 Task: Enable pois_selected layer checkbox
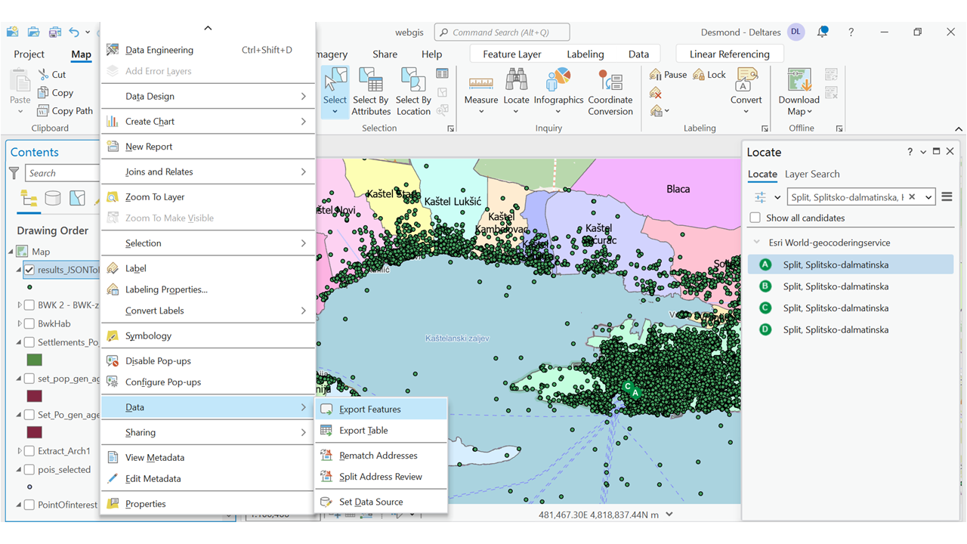(x=29, y=469)
